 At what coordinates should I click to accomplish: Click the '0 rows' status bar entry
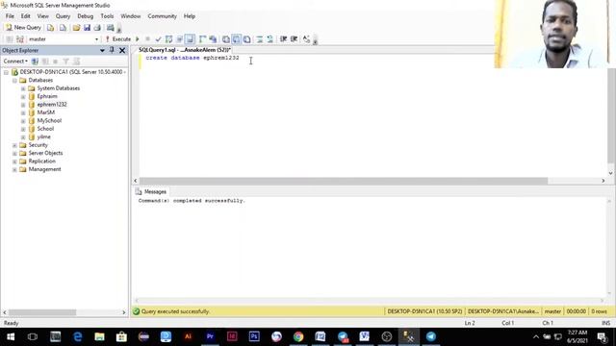[x=599, y=311]
